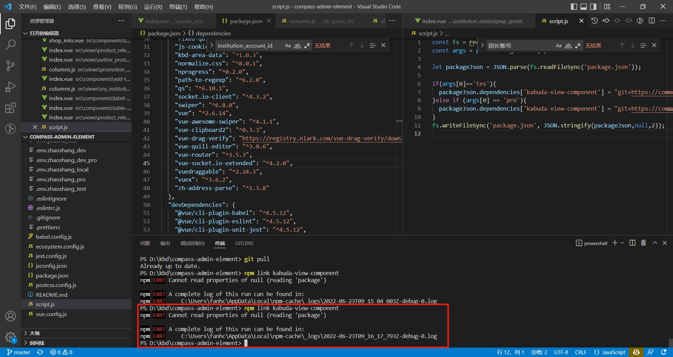Open the Extensions view
The height and width of the screenshot is (357, 673).
pos(11,108)
